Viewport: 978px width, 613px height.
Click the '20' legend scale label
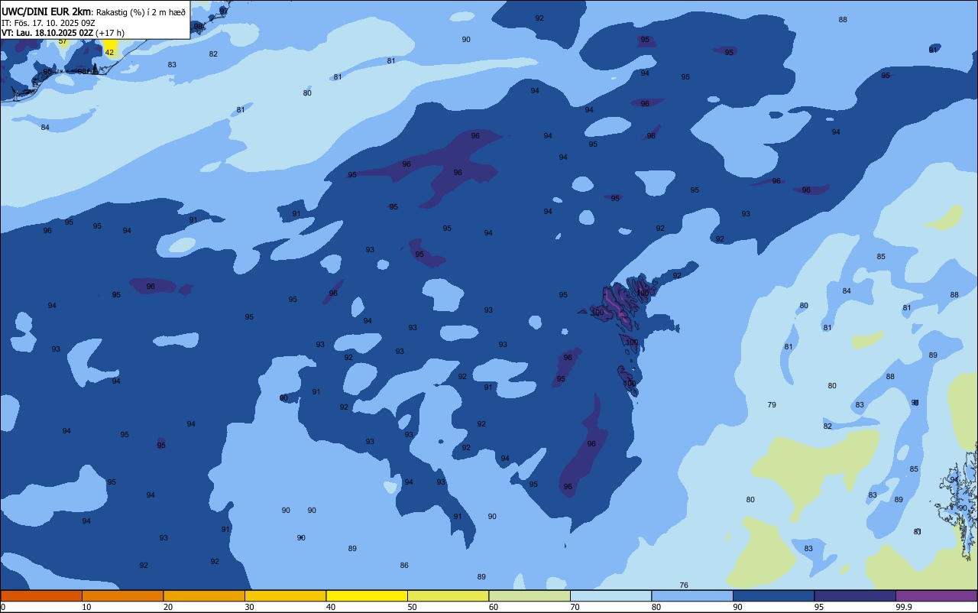point(167,607)
